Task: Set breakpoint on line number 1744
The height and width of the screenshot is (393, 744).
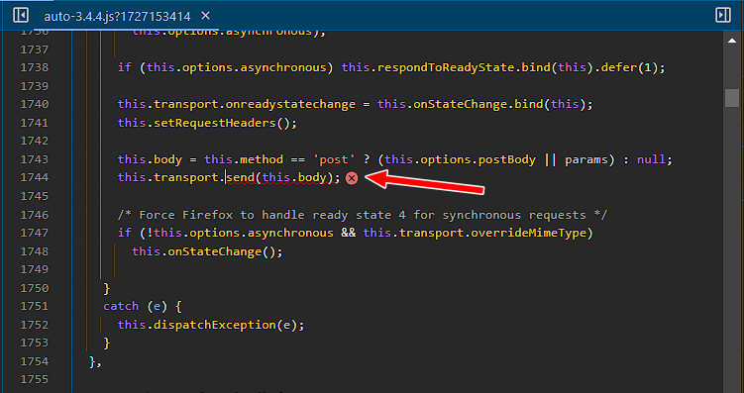Action: [x=34, y=177]
